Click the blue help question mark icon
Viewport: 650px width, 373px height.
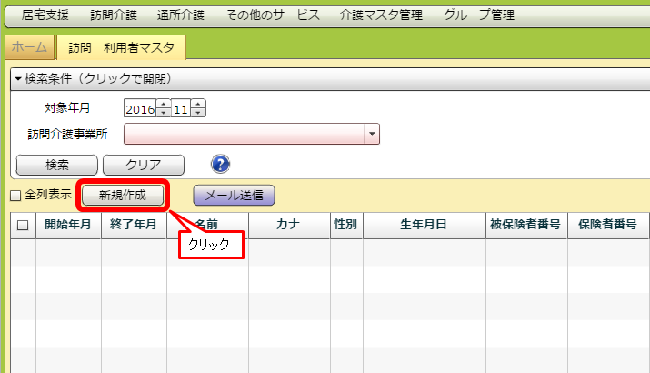(x=220, y=164)
